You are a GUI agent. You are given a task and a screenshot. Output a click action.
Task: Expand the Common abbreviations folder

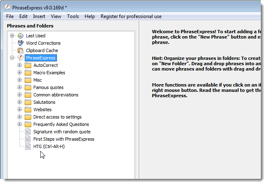pos(20,95)
